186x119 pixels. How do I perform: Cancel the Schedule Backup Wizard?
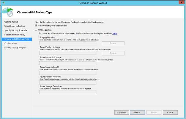(x=170, y=112)
